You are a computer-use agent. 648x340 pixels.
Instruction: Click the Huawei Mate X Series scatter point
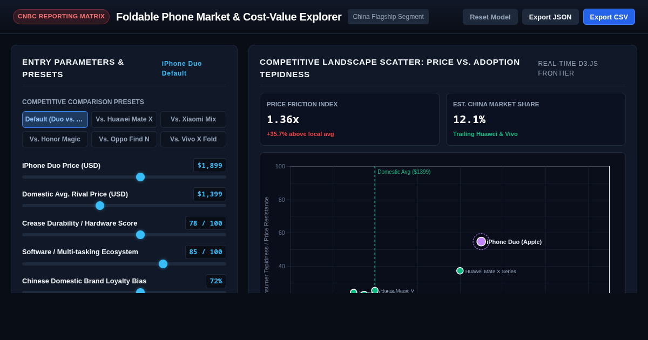(460, 271)
